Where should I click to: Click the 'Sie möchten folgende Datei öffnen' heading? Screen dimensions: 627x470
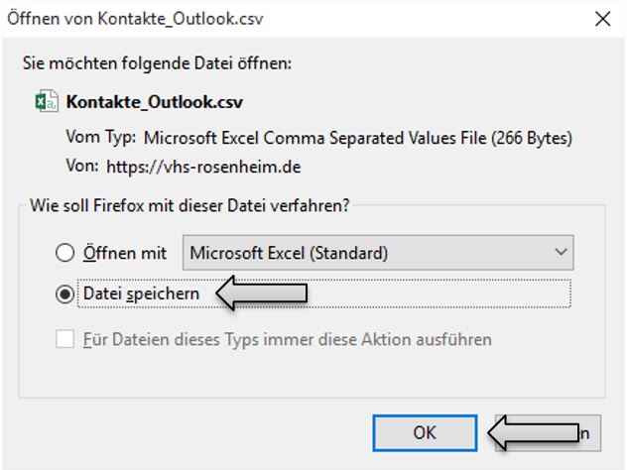coord(157,63)
